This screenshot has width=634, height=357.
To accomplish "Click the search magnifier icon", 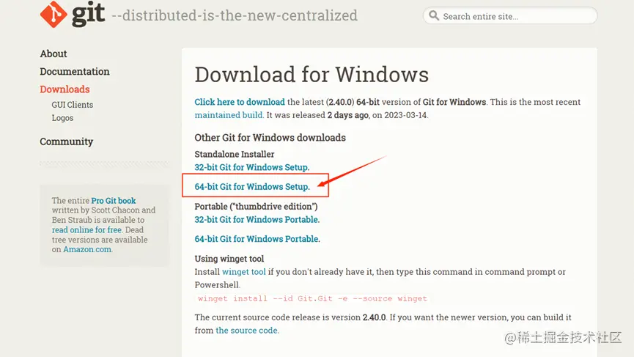I will (434, 16).
